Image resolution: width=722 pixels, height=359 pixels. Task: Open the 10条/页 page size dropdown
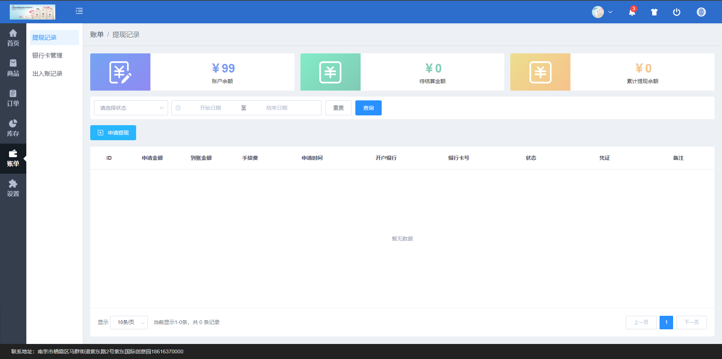(129, 323)
